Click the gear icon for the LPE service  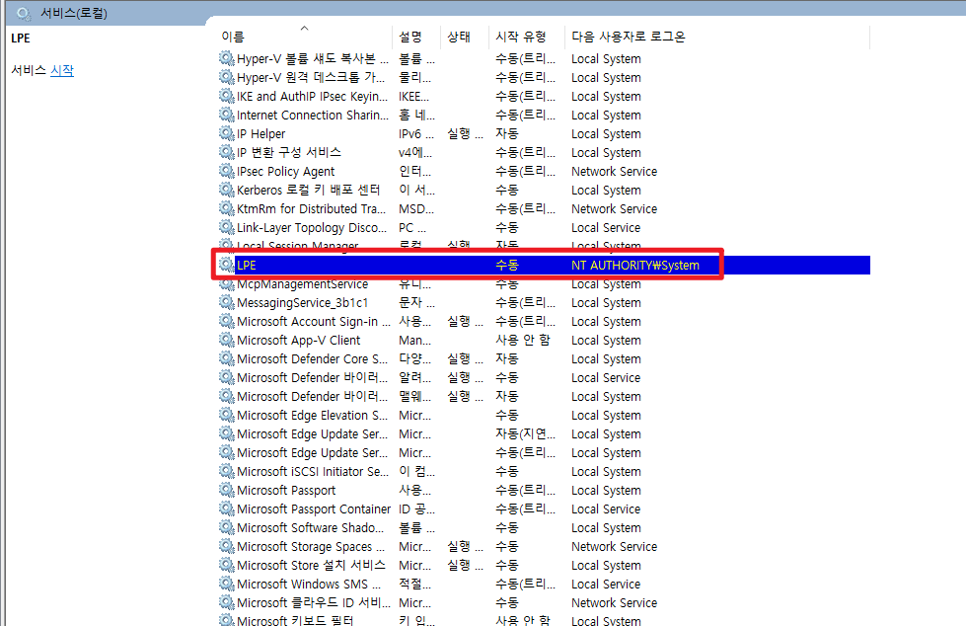point(227,265)
